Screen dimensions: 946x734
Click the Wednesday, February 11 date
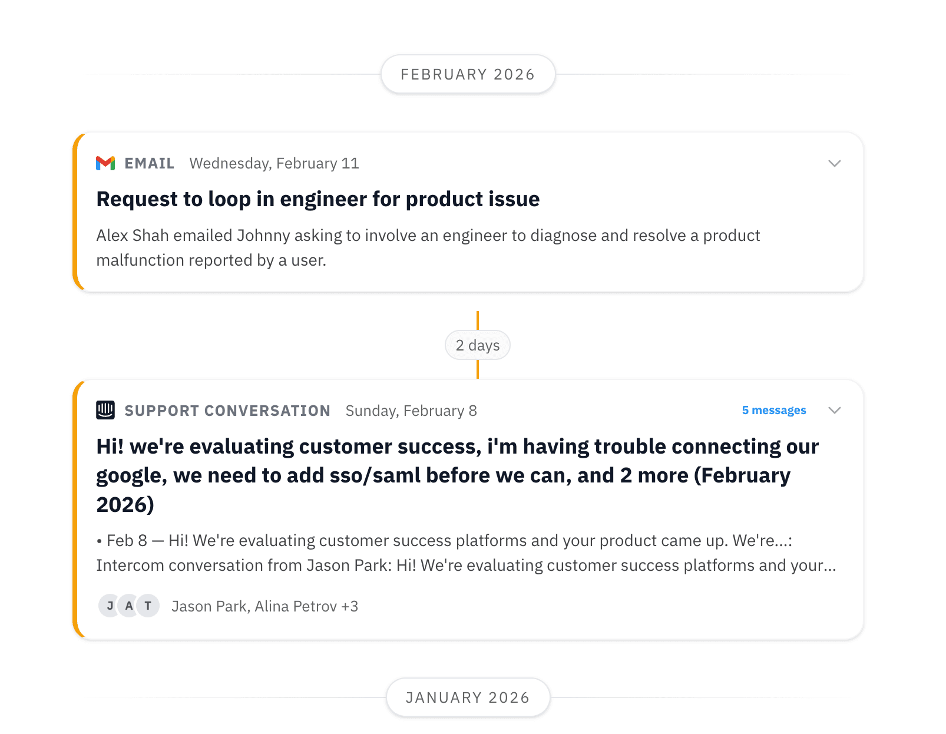(x=274, y=163)
